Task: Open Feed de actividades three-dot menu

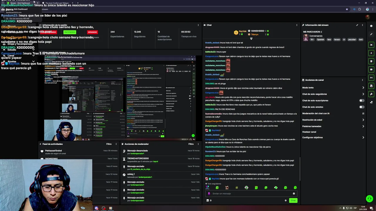Action: click(116, 144)
